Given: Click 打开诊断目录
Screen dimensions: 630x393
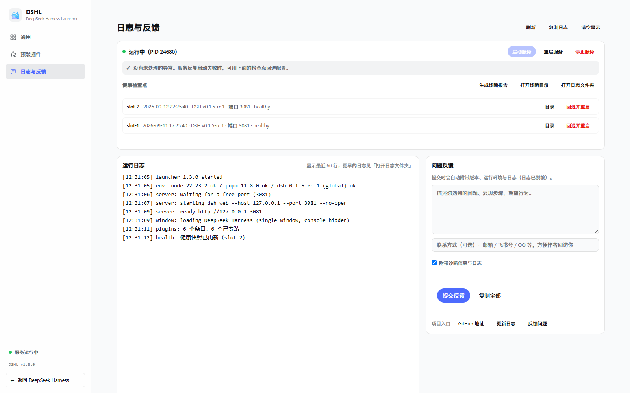Looking at the screenshot, I should [x=534, y=85].
